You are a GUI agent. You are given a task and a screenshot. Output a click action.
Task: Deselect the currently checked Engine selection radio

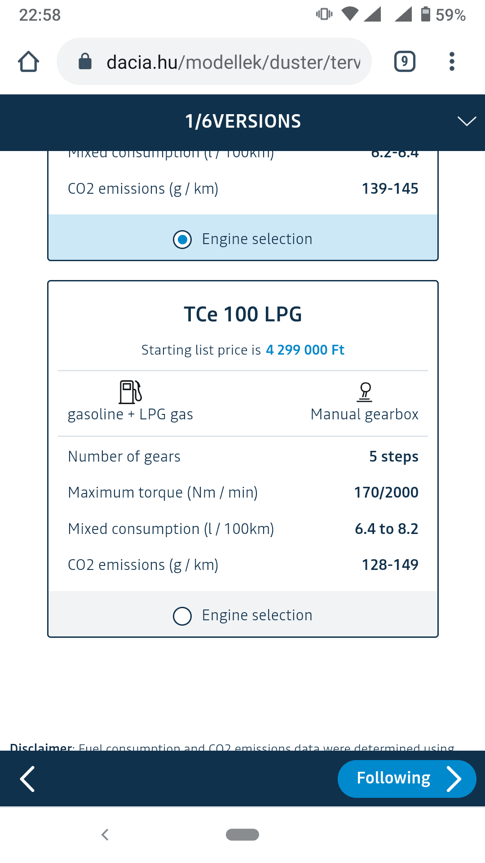coord(182,239)
